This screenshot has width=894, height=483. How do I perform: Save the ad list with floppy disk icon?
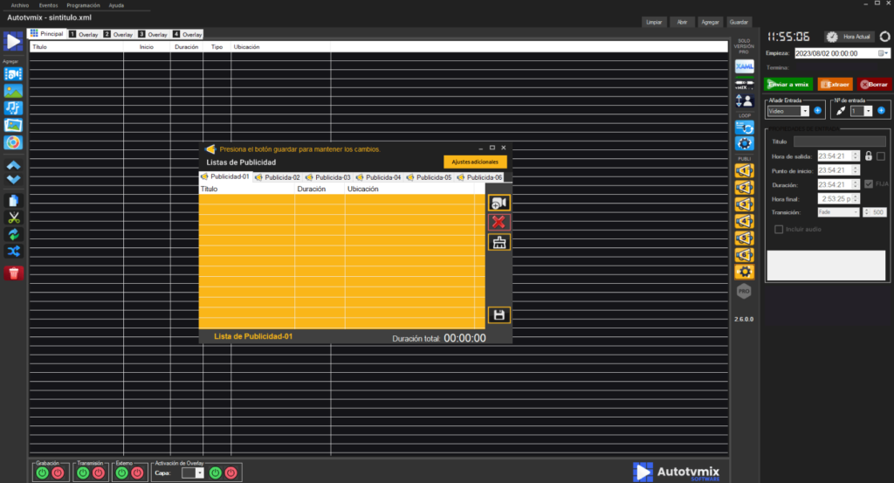tap(499, 315)
